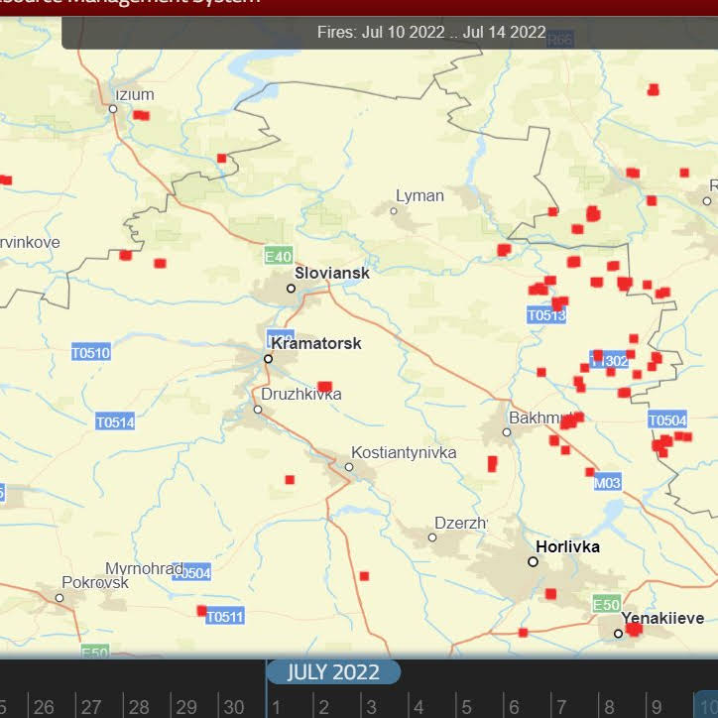718x718 pixels.
Task: Click the Horlivka city label text
Action: (568, 546)
